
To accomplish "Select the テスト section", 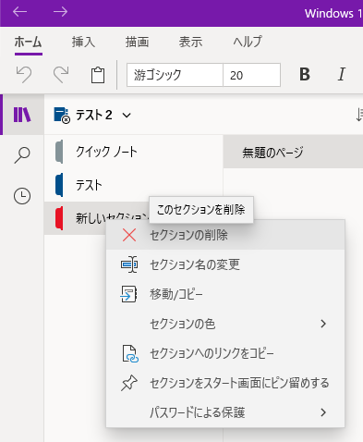I will click(x=134, y=185).
